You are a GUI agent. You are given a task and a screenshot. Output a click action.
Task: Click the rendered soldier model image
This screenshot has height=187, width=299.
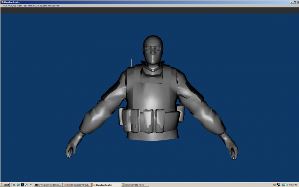click(x=152, y=97)
